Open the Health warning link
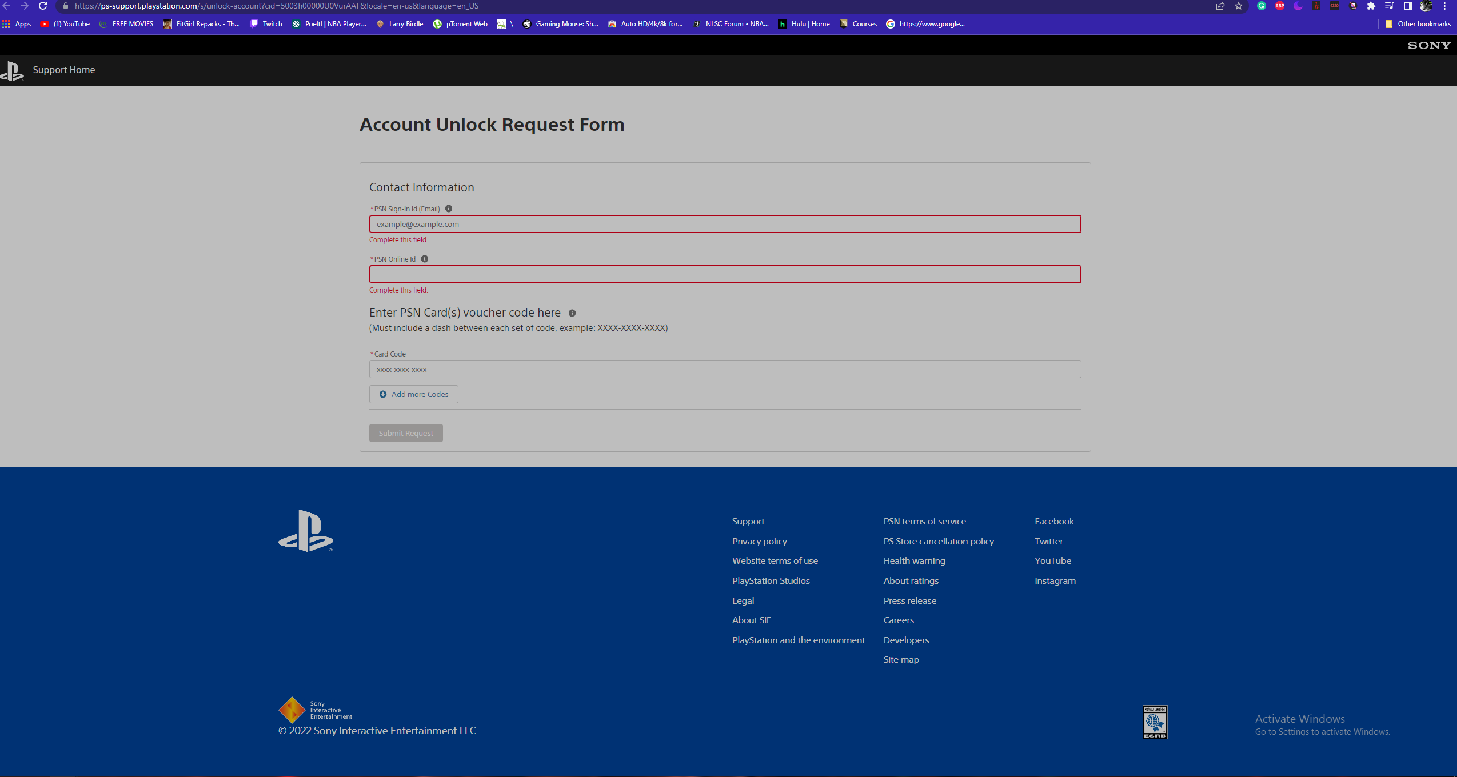The image size is (1457, 777). 915,560
